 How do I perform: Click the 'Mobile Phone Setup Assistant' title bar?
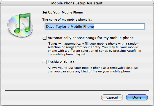[x=77, y=3]
